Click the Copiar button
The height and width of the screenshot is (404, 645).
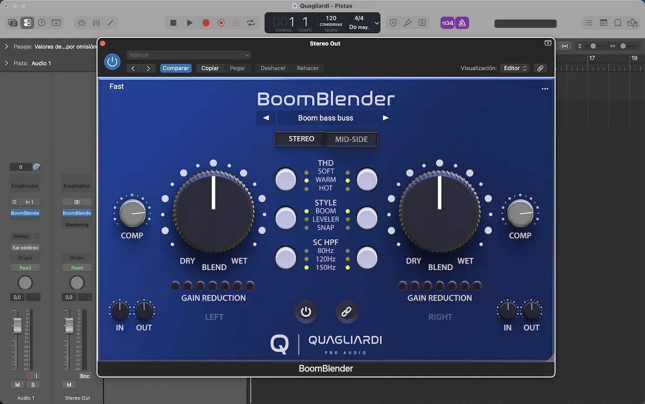click(210, 68)
